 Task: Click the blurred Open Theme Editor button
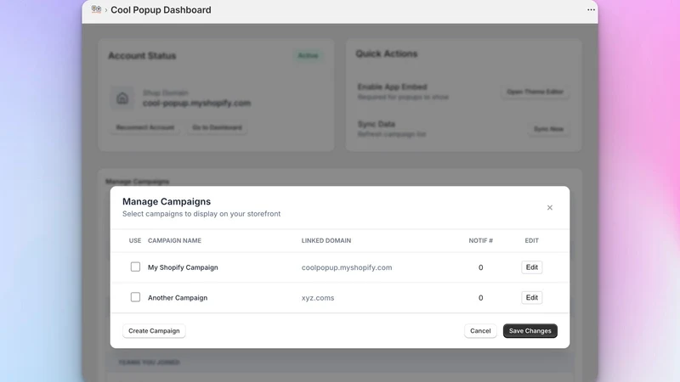point(535,92)
